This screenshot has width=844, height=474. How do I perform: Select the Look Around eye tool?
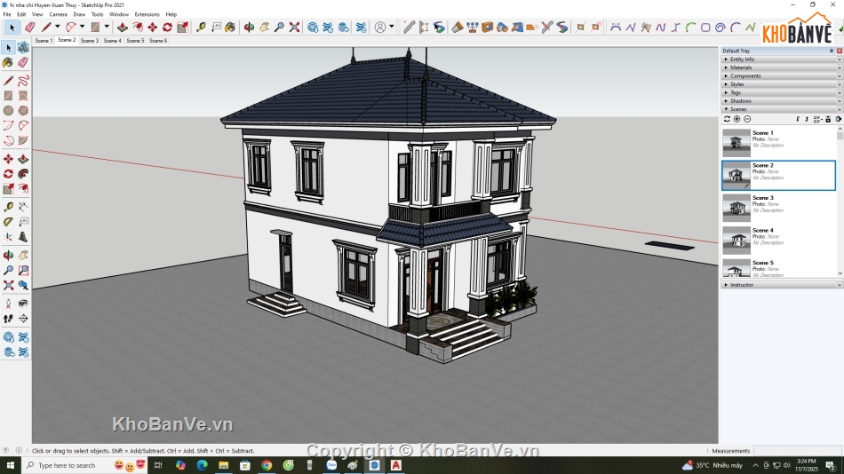[x=23, y=304]
